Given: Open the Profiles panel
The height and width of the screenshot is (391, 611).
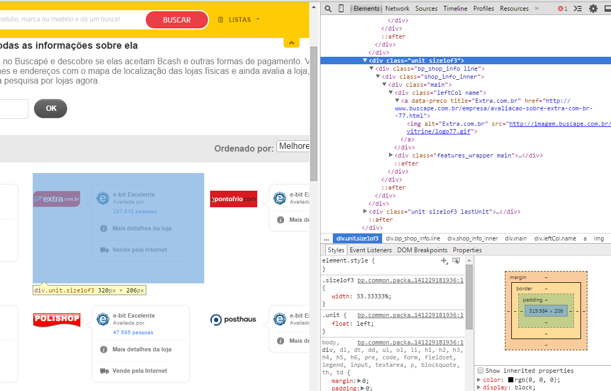Looking at the screenshot, I should (483, 9).
